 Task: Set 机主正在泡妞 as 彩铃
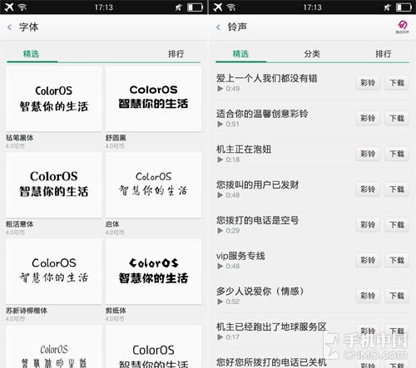point(368,154)
